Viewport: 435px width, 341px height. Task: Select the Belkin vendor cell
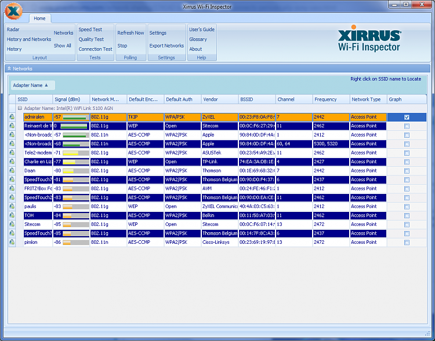[220, 215]
